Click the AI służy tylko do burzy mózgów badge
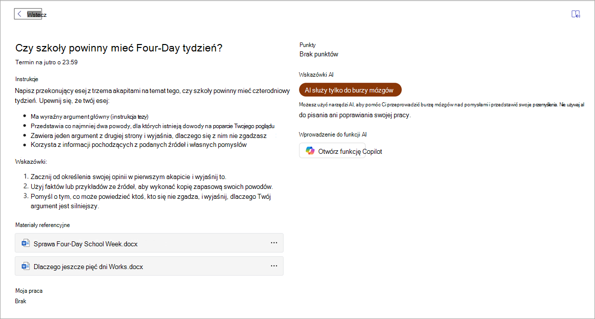 coord(350,90)
